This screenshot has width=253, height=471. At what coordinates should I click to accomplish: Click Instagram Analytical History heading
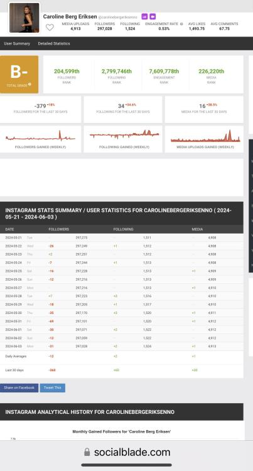(90, 412)
